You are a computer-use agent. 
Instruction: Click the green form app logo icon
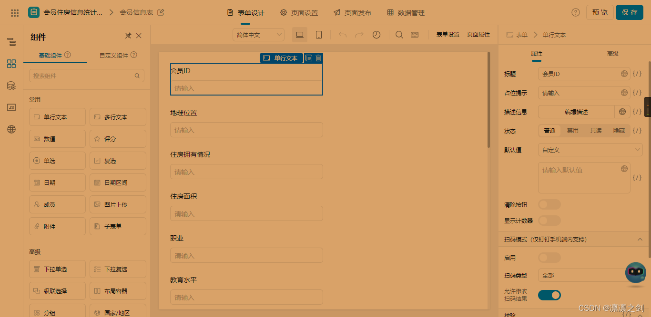pos(34,12)
